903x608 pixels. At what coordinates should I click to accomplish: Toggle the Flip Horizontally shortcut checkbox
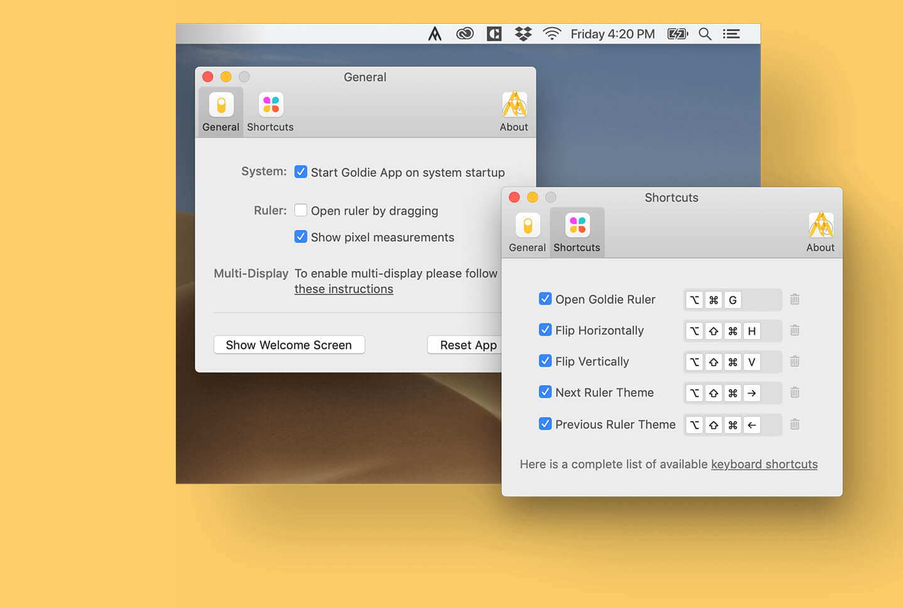(546, 330)
